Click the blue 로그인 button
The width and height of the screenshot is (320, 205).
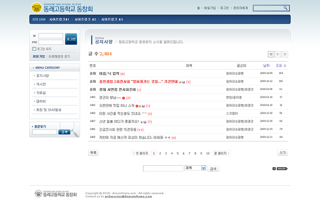[x=71, y=39]
